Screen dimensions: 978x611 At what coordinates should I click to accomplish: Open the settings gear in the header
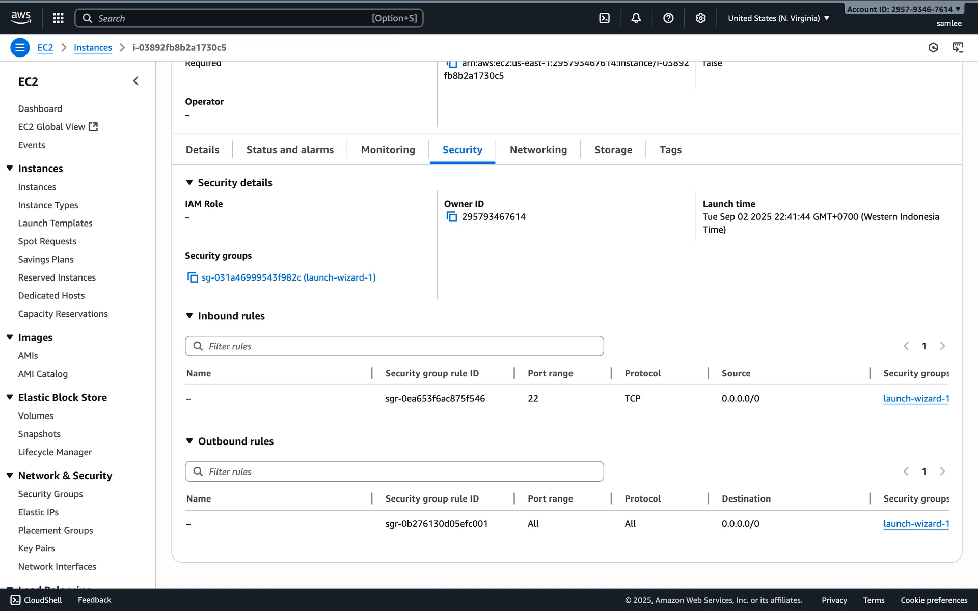[x=700, y=18]
